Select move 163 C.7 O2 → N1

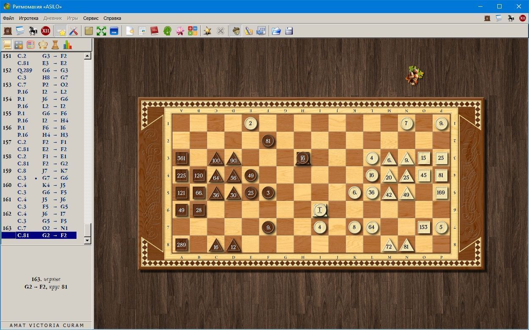click(x=39, y=228)
